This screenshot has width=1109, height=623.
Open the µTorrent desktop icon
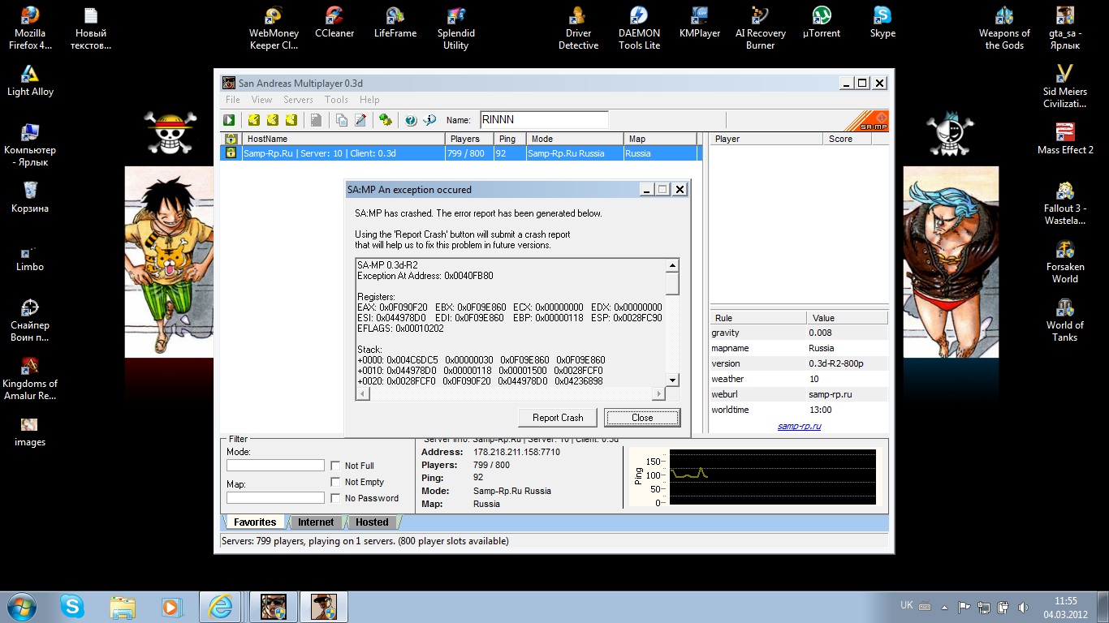coord(822,23)
